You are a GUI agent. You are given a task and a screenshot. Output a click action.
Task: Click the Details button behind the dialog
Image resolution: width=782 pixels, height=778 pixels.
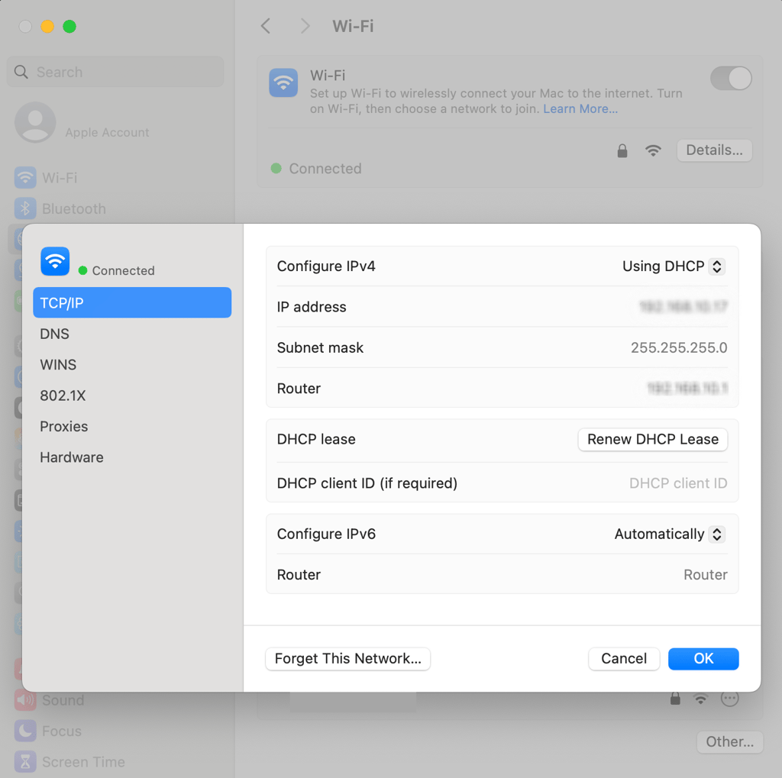click(714, 150)
